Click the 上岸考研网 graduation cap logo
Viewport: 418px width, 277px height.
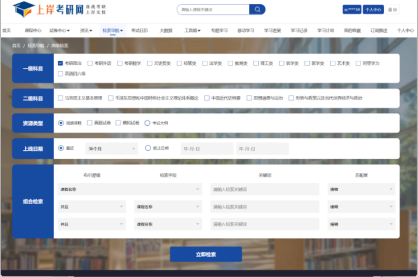click(x=24, y=9)
